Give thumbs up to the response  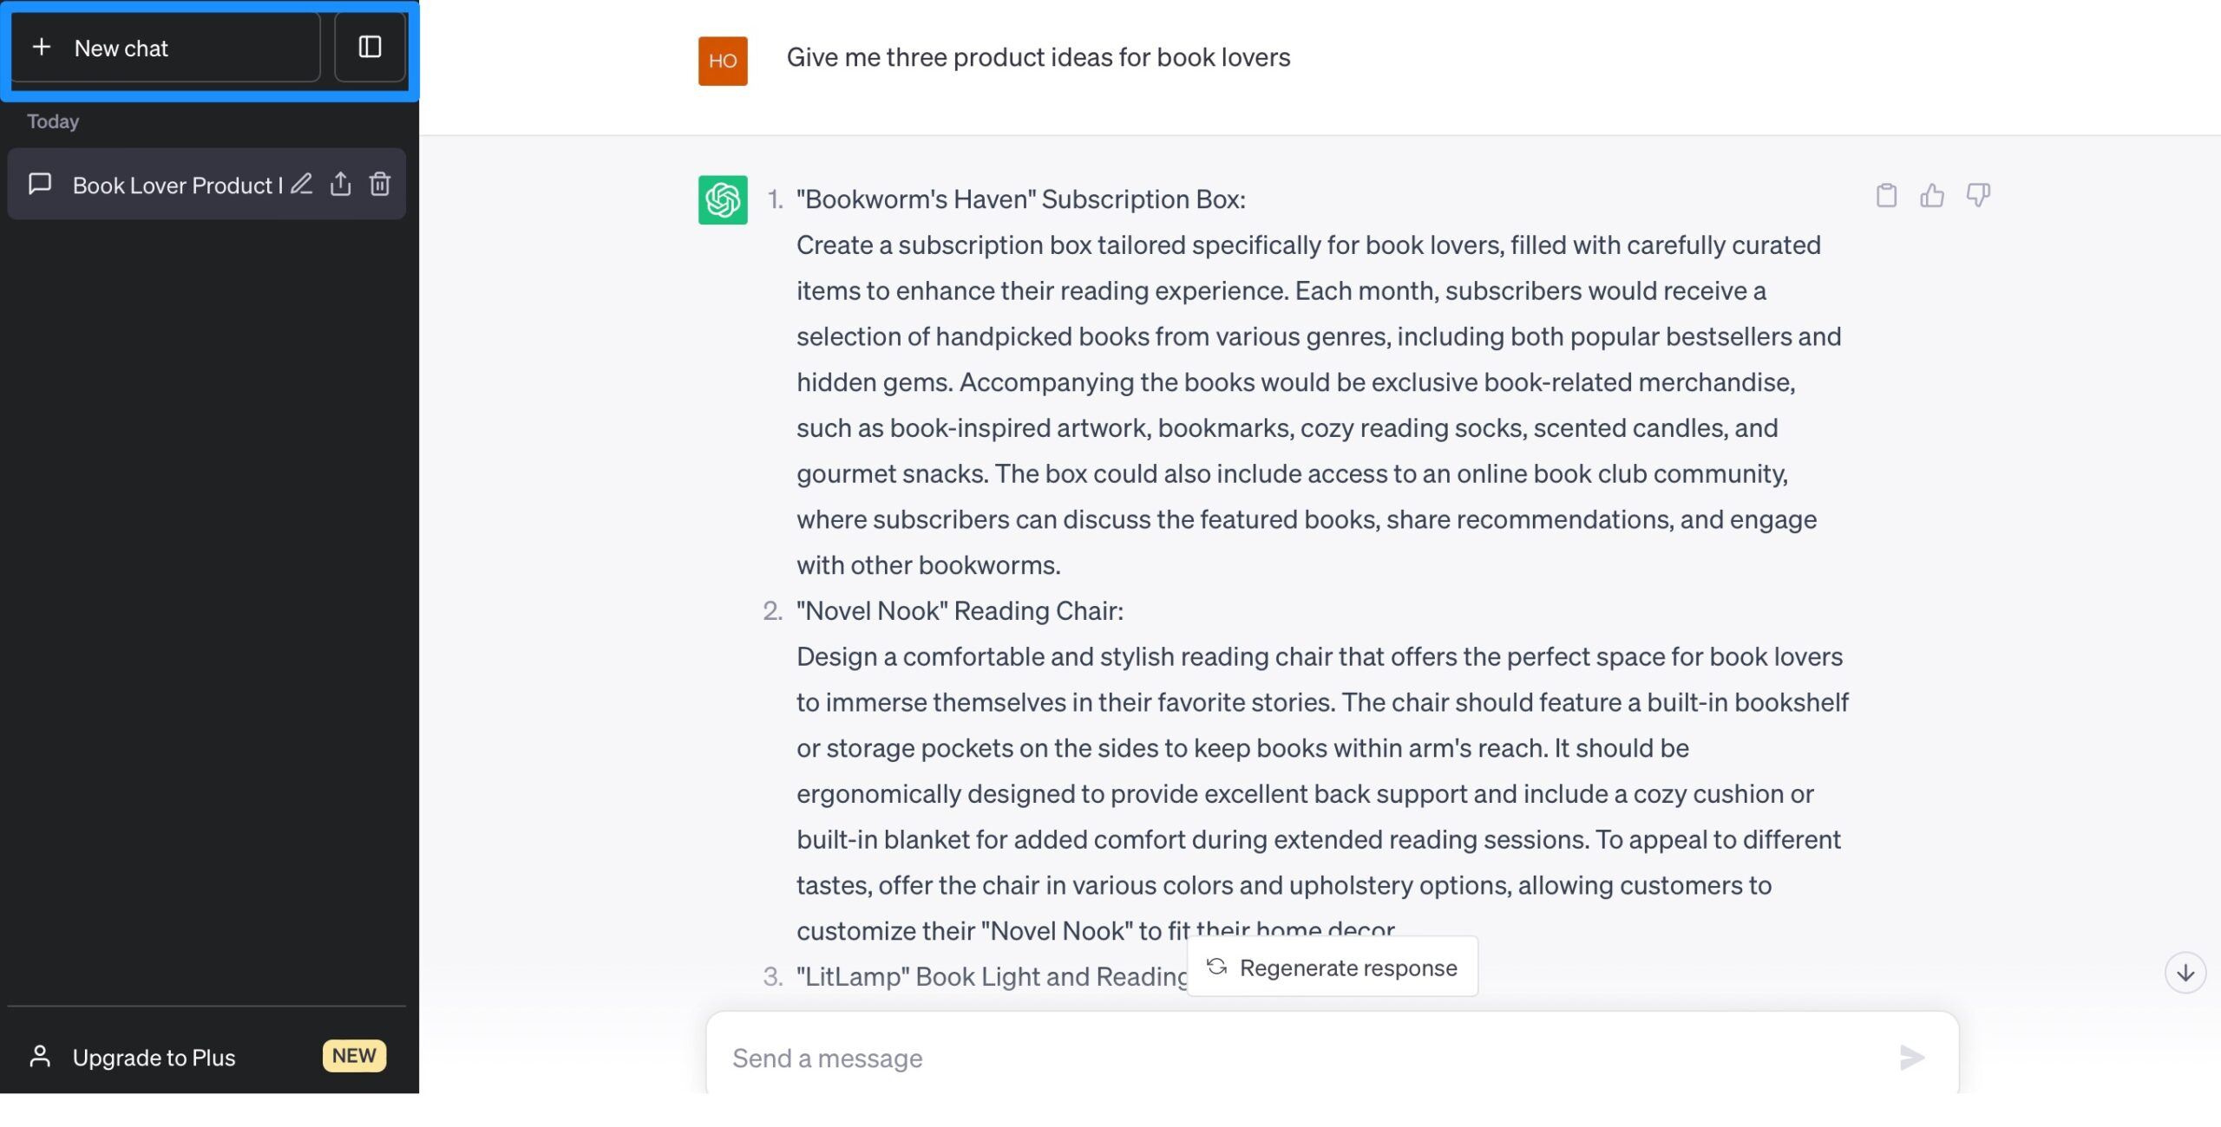[x=1932, y=195]
